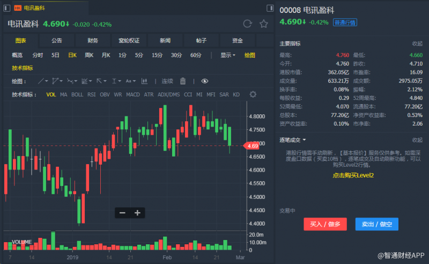Switch to the 资金 tab

pyautogui.click(x=237, y=41)
